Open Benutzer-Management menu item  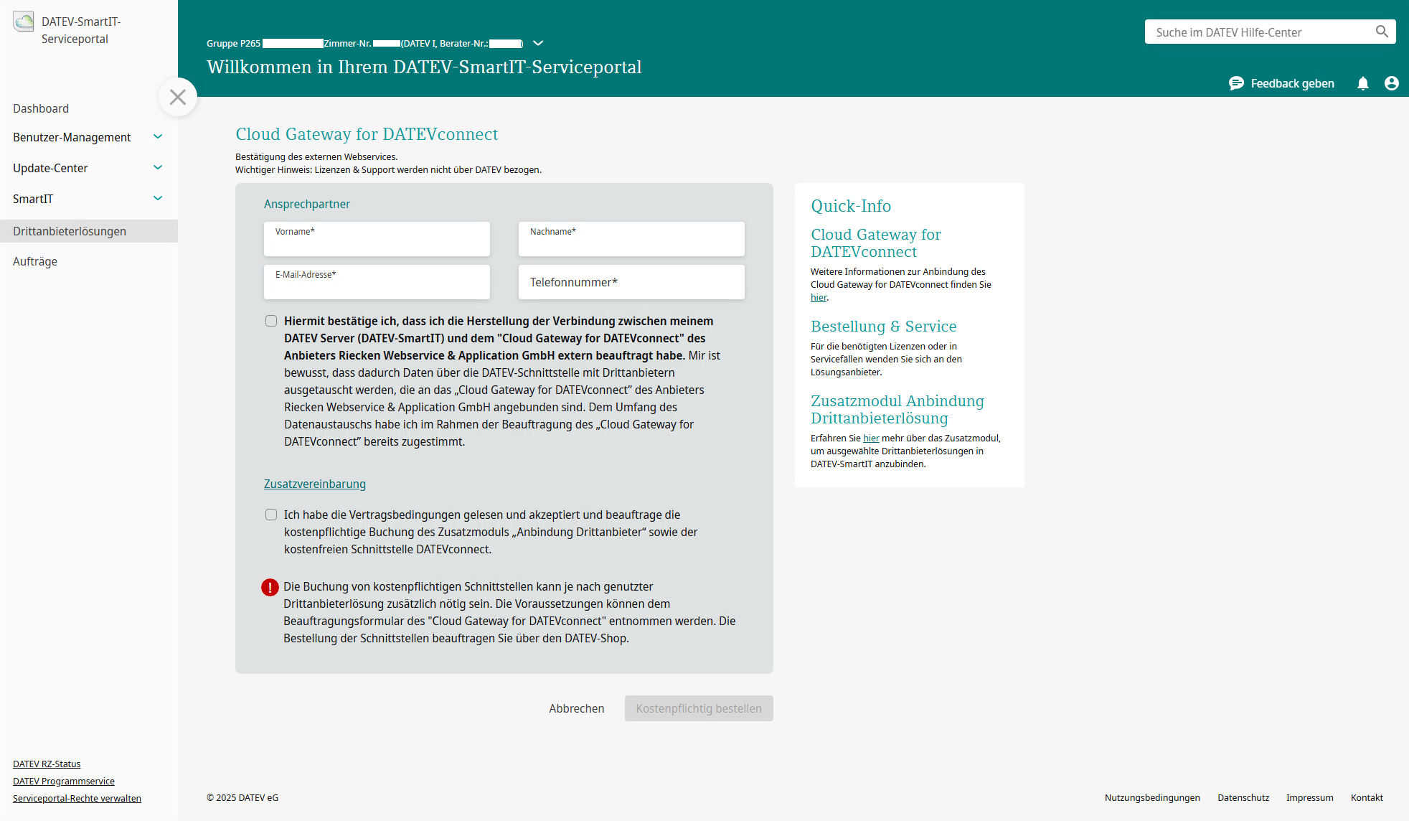(x=72, y=137)
